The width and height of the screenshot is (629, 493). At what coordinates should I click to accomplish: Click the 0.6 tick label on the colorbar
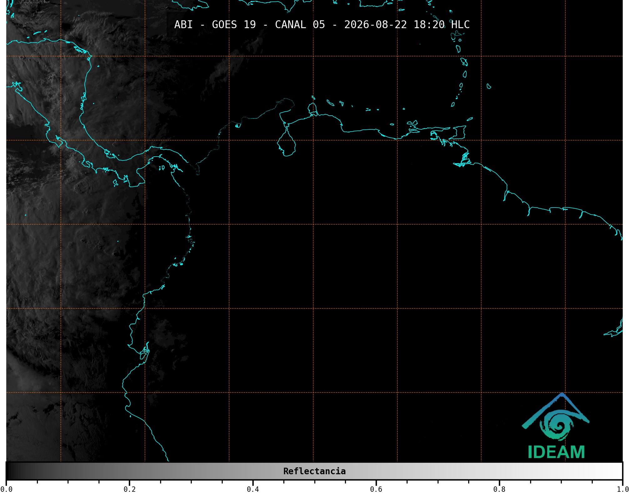(376, 489)
